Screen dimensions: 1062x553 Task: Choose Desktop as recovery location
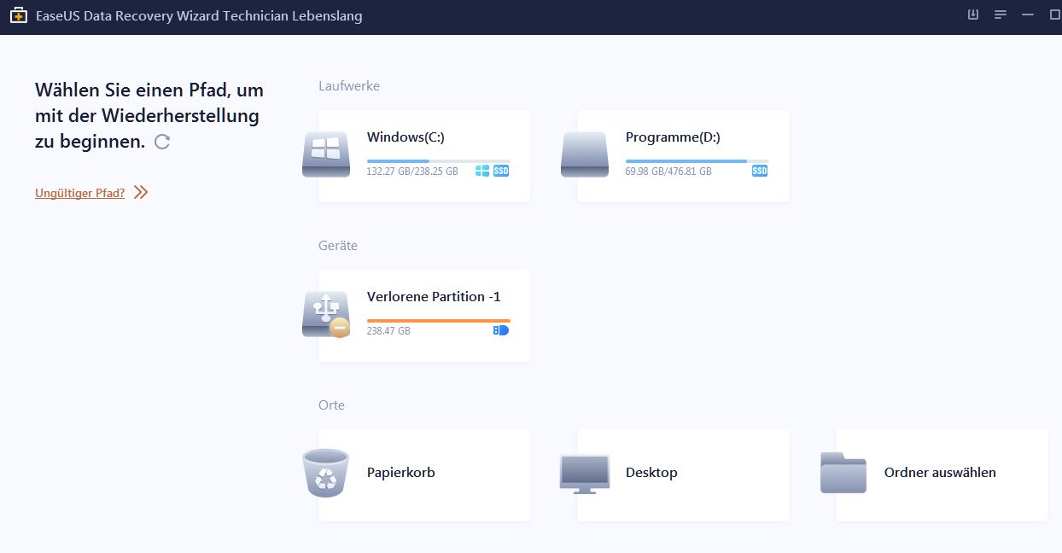pos(683,475)
